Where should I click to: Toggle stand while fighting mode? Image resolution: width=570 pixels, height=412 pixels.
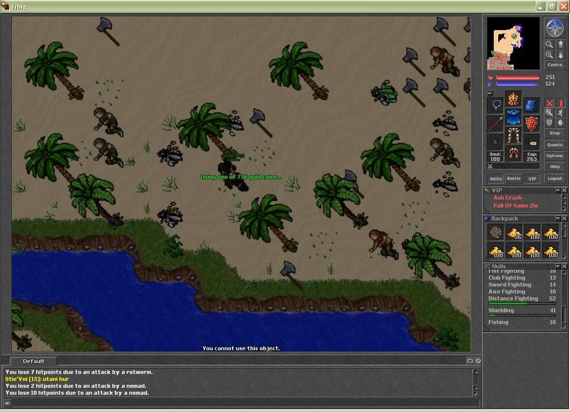pos(561,103)
